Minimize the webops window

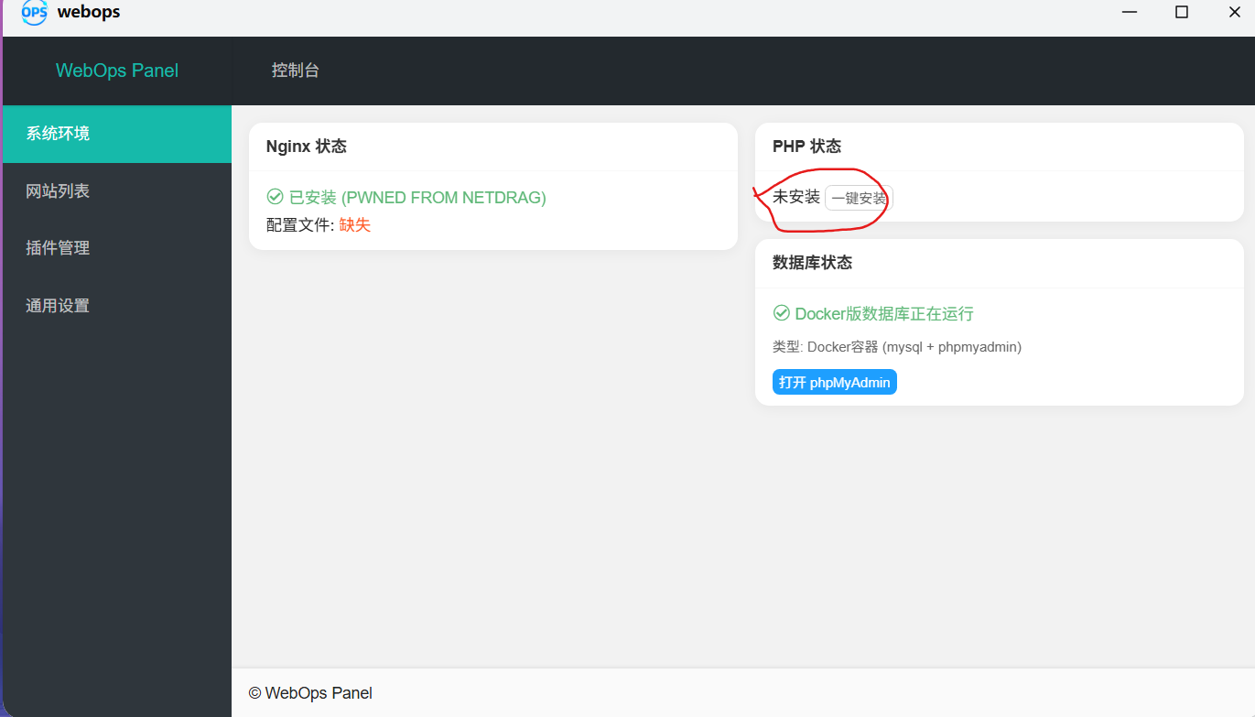pos(1131,12)
